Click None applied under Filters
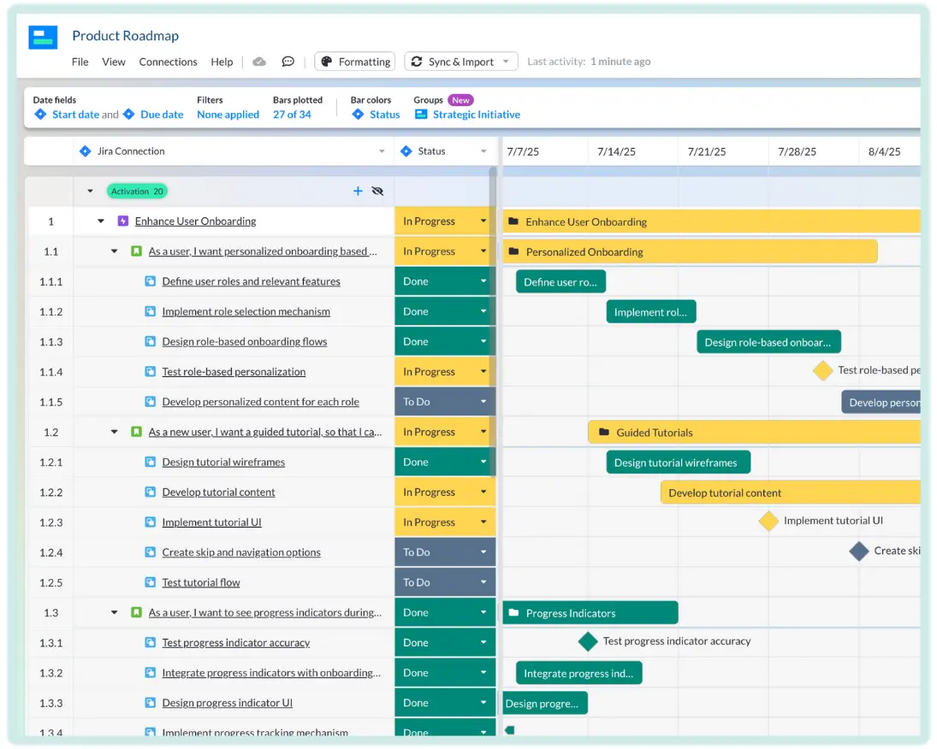937x749 pixels. (x=228, y=114)
